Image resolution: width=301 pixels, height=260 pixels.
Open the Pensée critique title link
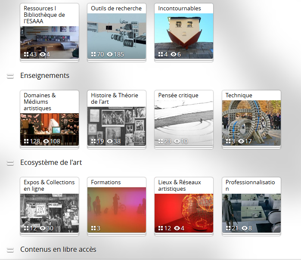pos(178,96)
